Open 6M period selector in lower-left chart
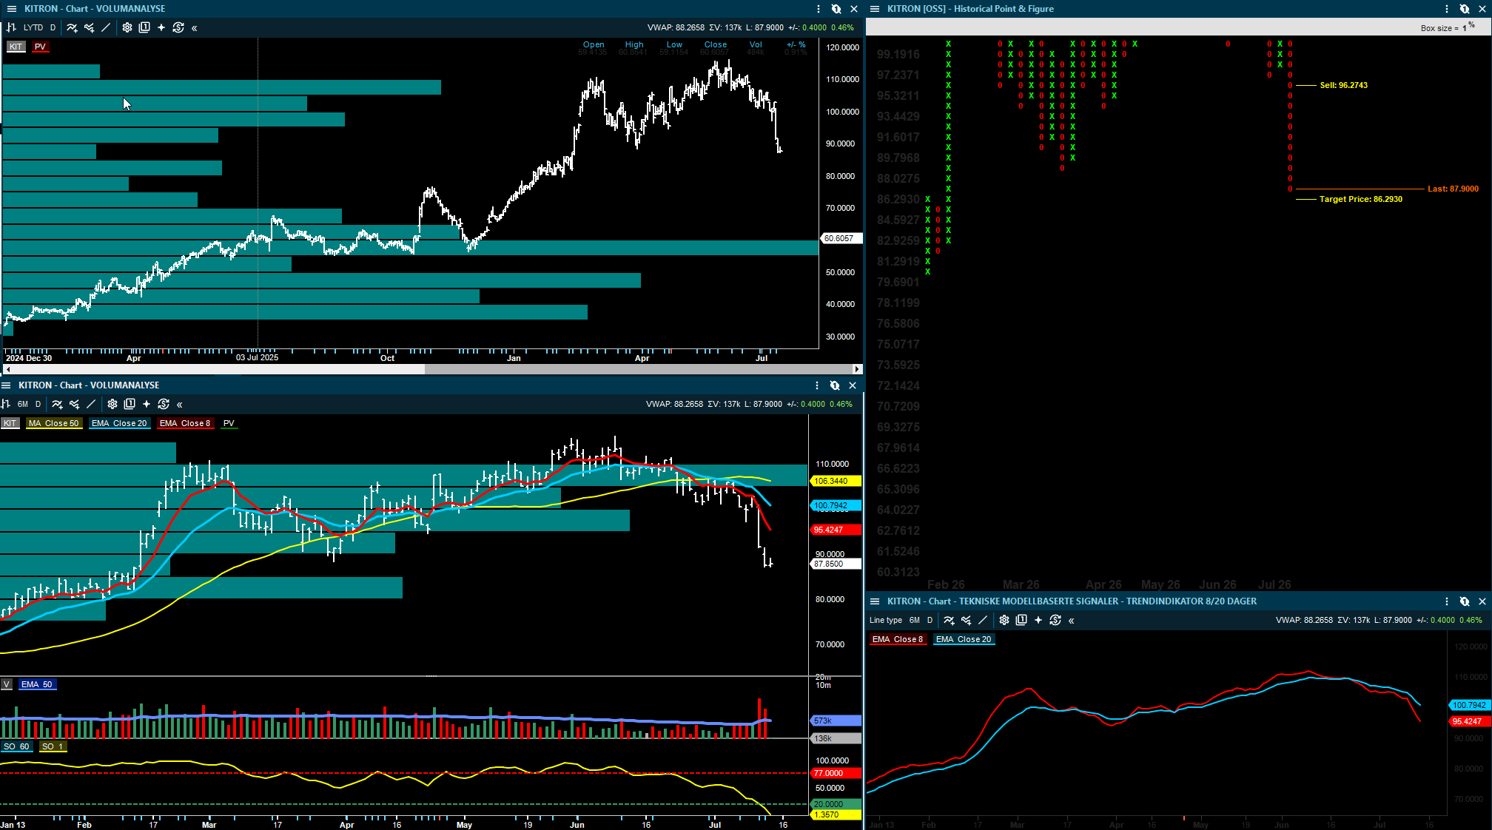 pos(23,404)
